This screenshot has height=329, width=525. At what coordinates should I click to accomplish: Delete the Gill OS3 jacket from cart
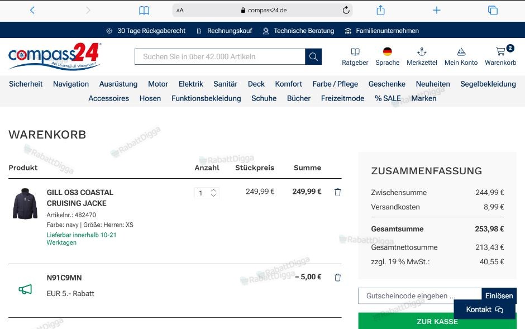tap(337, 192)
